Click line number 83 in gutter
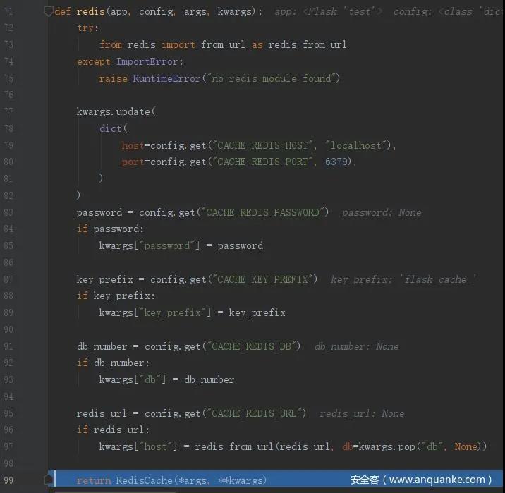Viewport: 505px width, 493px height. (x=8, y=212)
